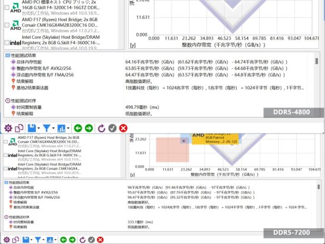325x244 pixels.
Task: Open chart dropdown arrow in DDR5-7200 window
Action: tap(55, 240)
